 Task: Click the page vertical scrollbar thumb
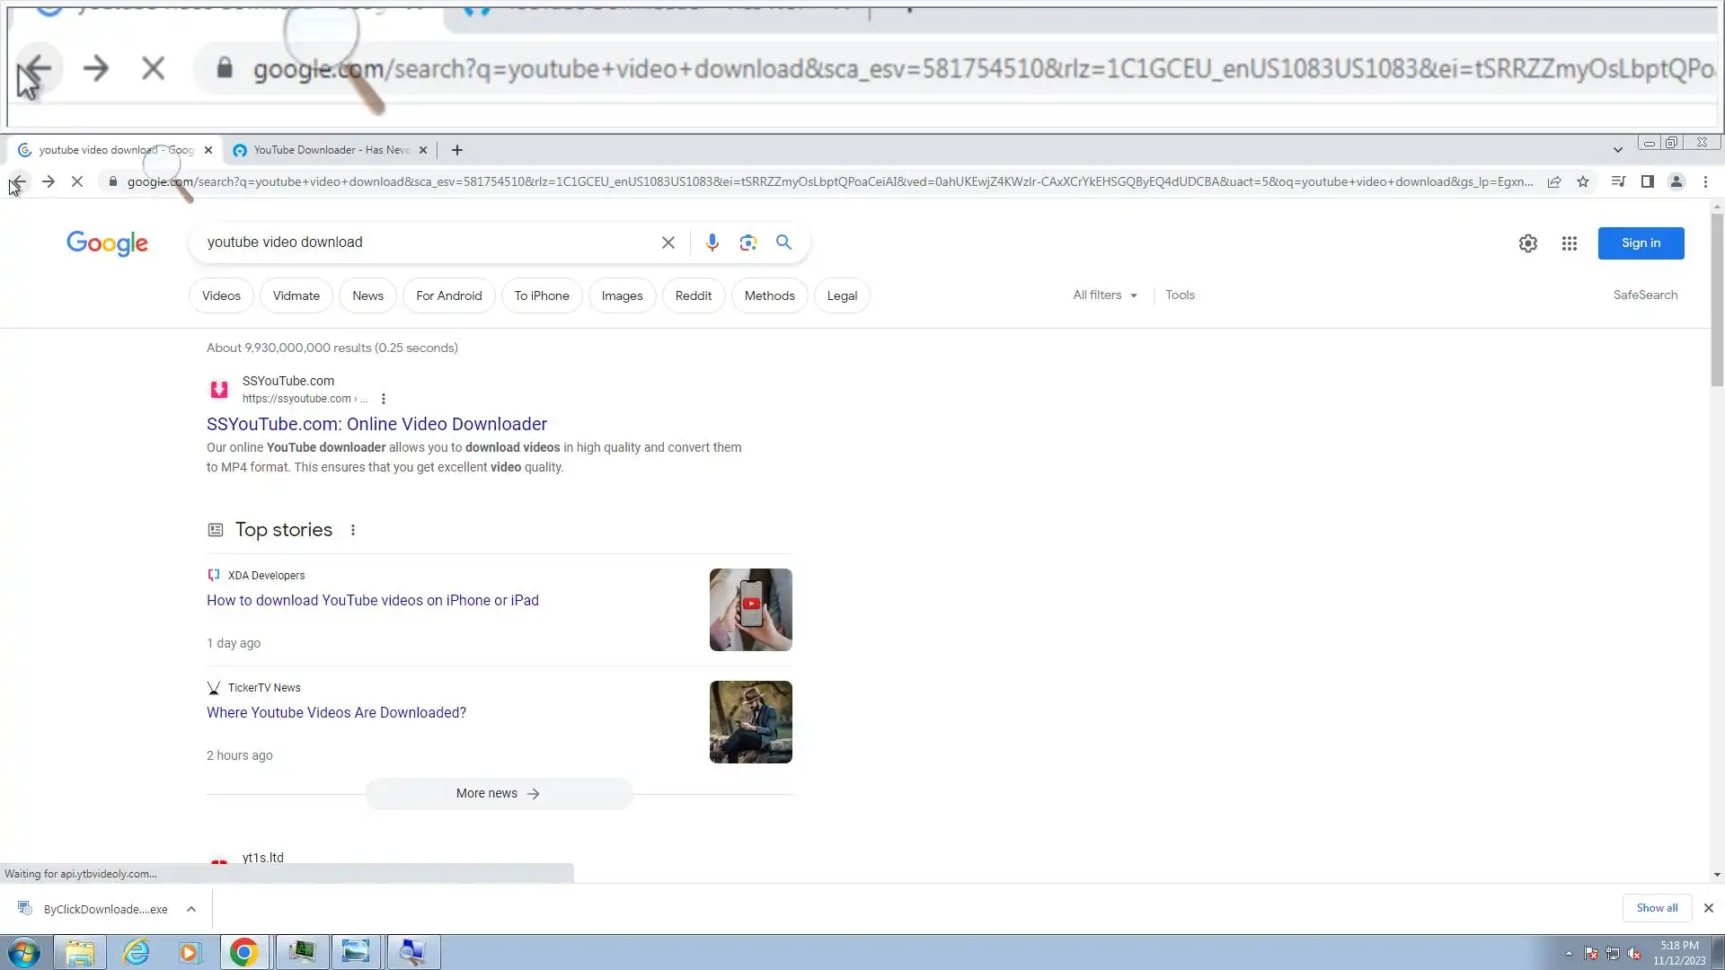[1716, 301]
